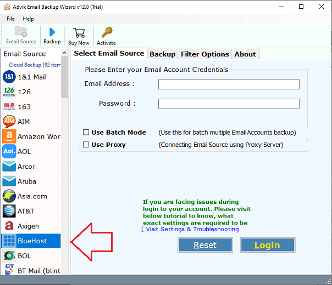Click the email source list scrollbar thumb

64,77
